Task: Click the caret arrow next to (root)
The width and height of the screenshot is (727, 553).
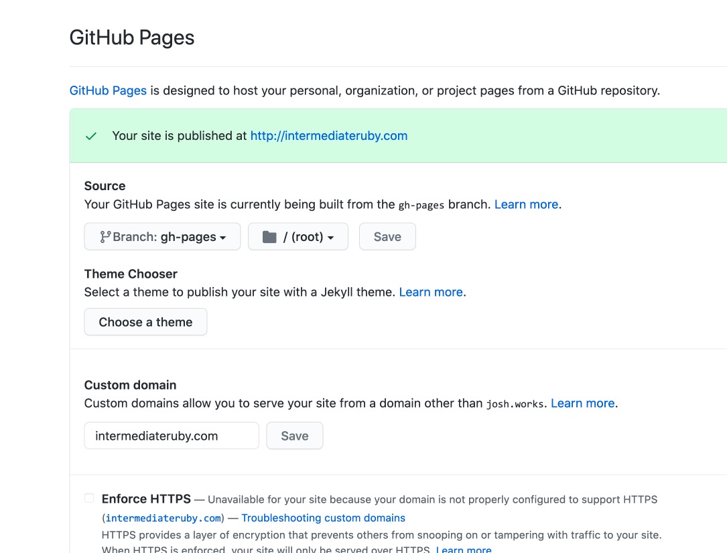Action: click(x=330, y=238)
